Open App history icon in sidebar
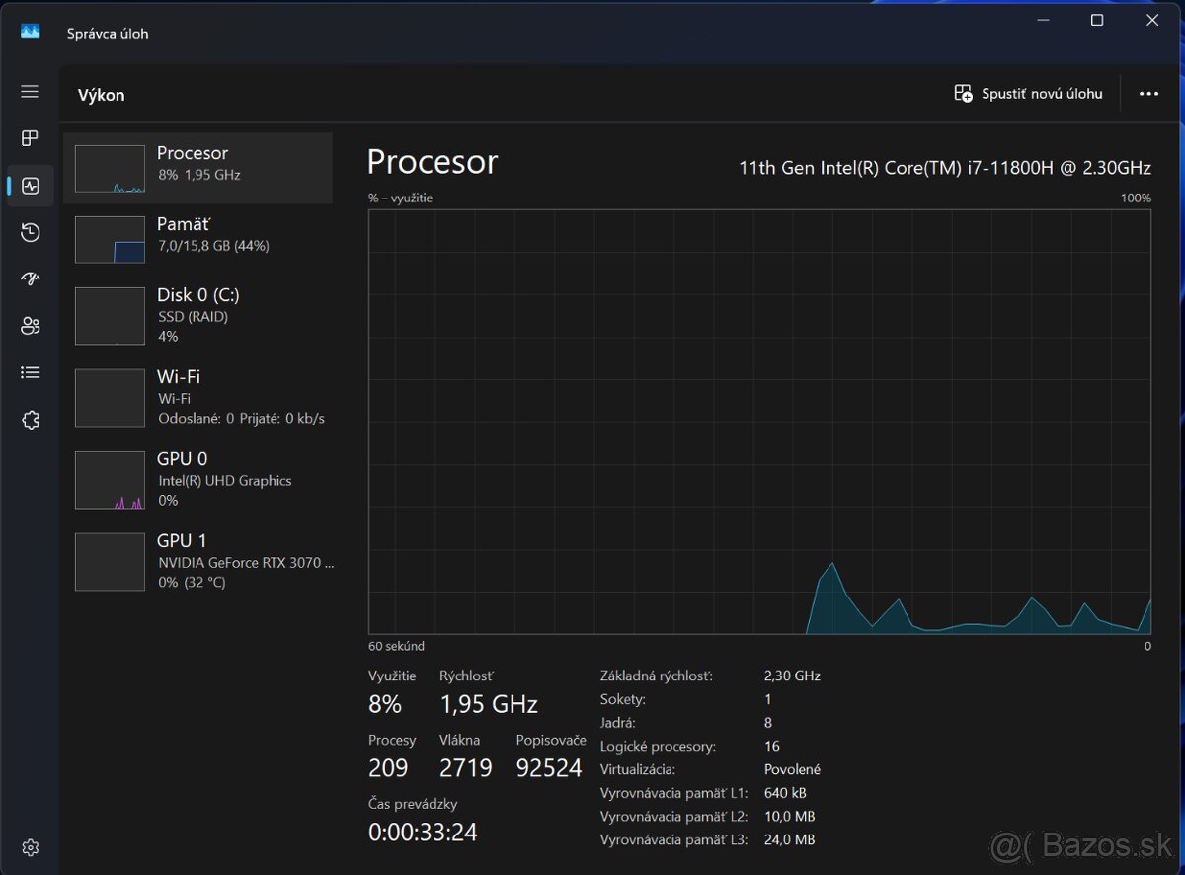 tap(30, 232)
